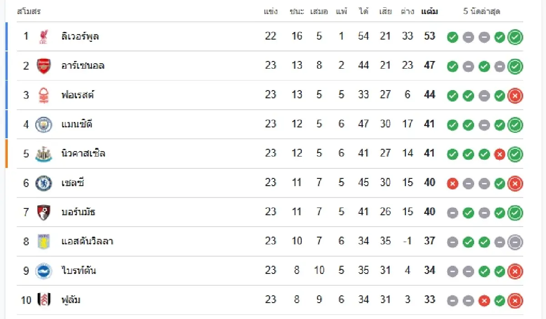Click the Brighton club crest icon
Viewport: 546px width, 319px height.
pos(44,271)
